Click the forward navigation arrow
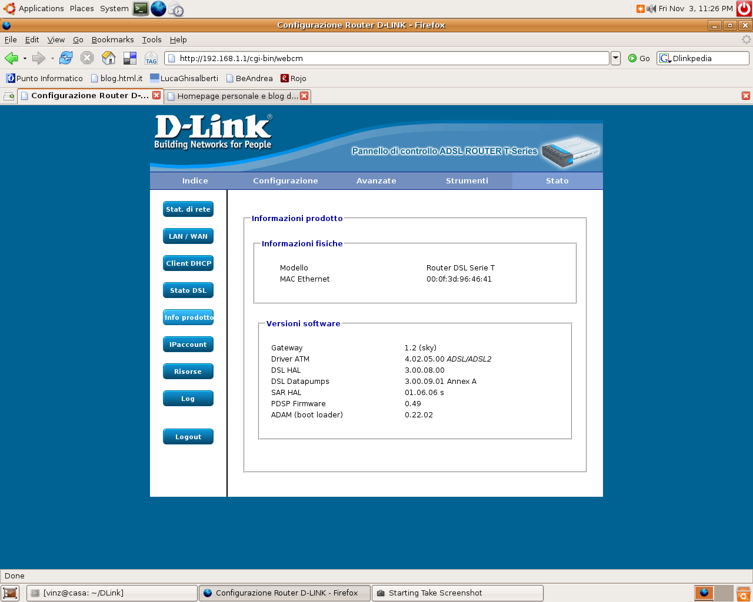 pos(39,58)
